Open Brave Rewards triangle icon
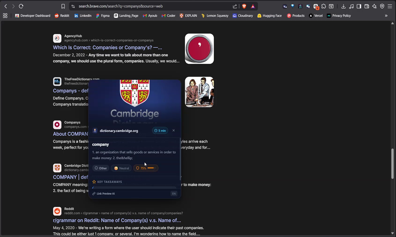This screenshot has height=237, width=396. [253, 6]
